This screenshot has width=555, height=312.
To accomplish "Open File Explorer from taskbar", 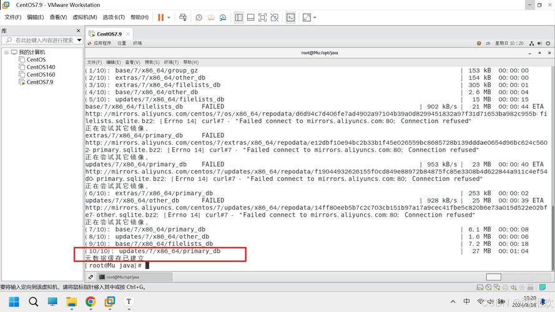I will click(72, 302).
